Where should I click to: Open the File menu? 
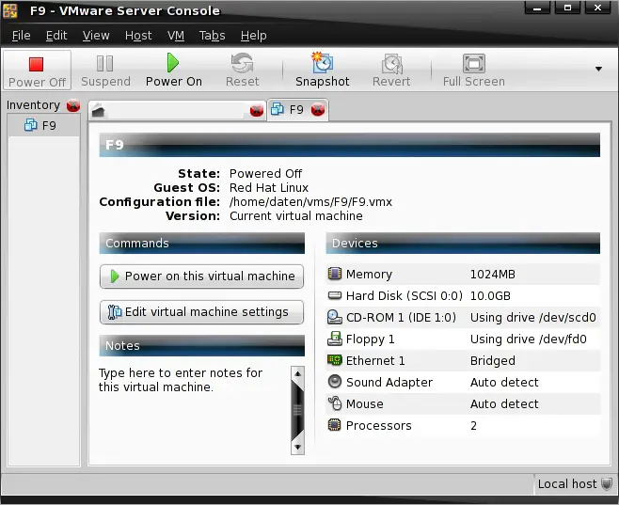point(22,36)
